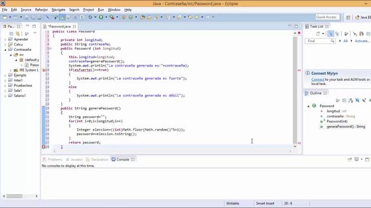The width and height of the screenshot is (371, 208).
Task: Click the Search flashlight toolbar icon
Action: tap(156, 17)
